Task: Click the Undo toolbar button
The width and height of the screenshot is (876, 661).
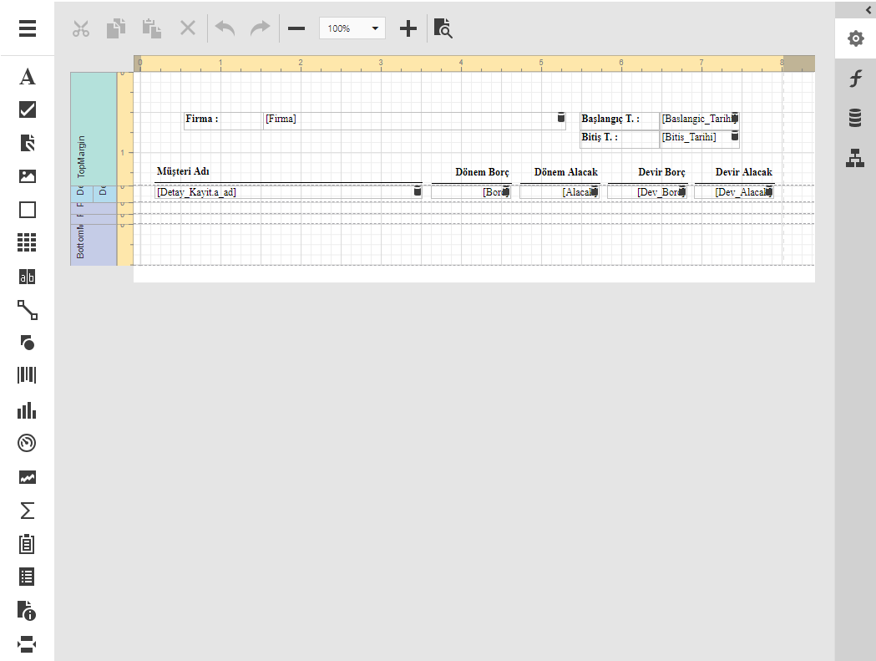Action: click(225, 28)
